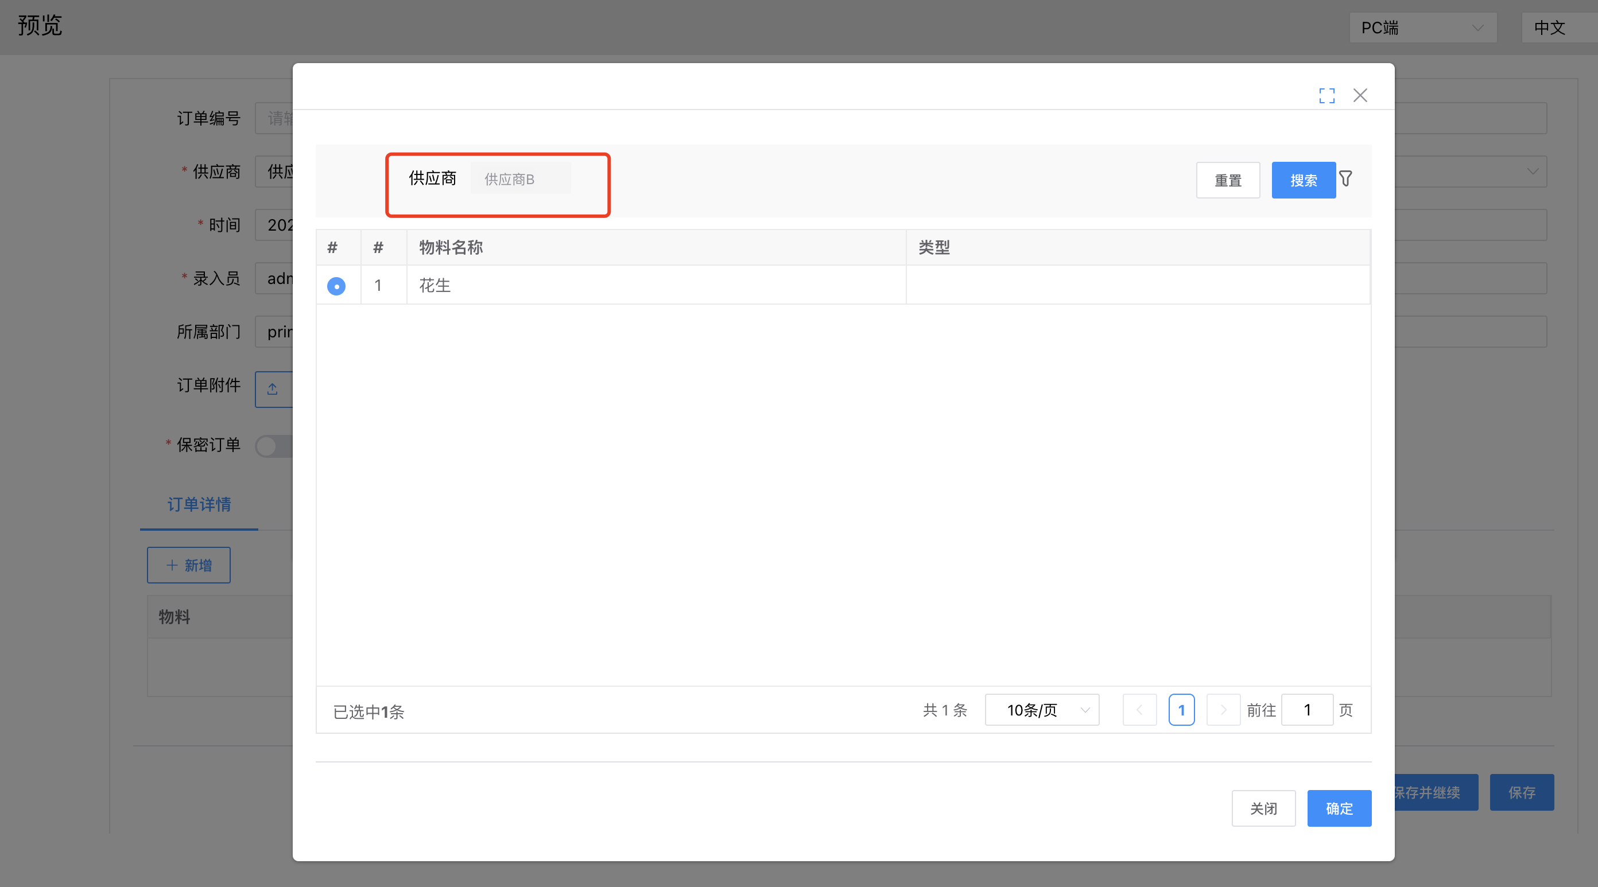This screenshot has height=887, width=1598.
Task: Click the 前往 page jump input
Action: [1306, 710]
